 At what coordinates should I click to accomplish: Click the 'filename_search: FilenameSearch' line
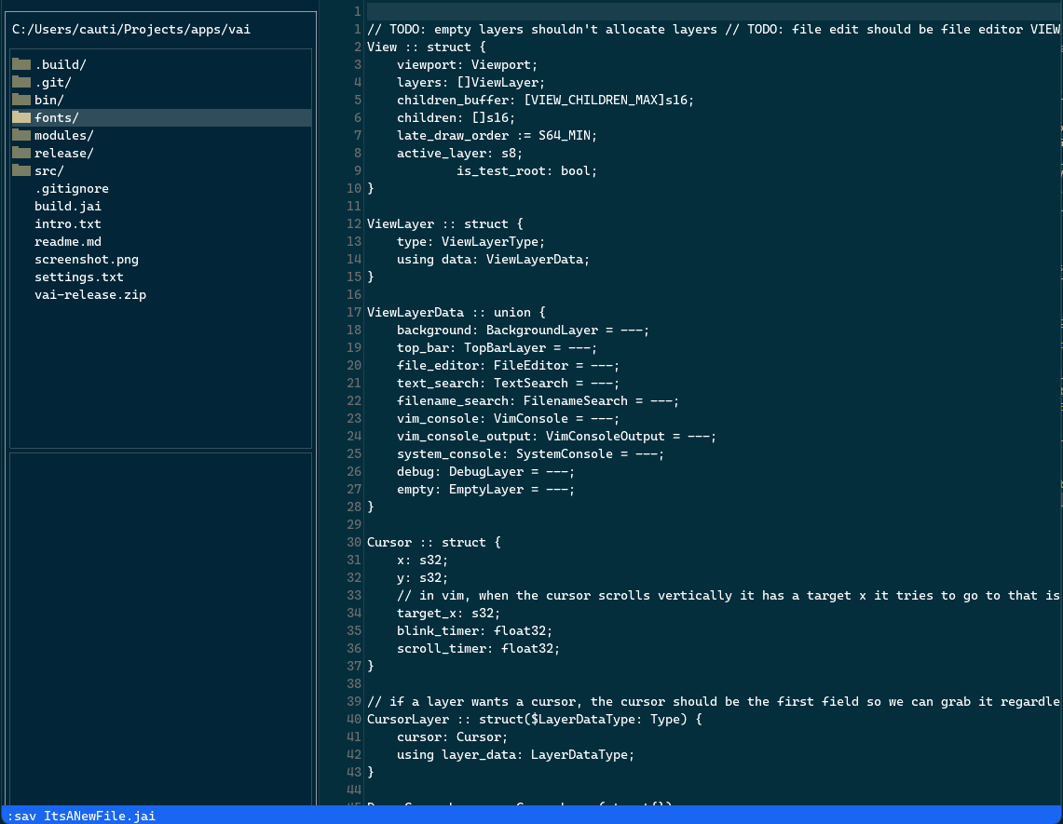point(538,400)
